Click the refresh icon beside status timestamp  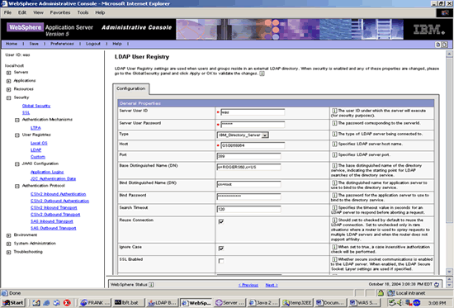(x=437, y=285)
